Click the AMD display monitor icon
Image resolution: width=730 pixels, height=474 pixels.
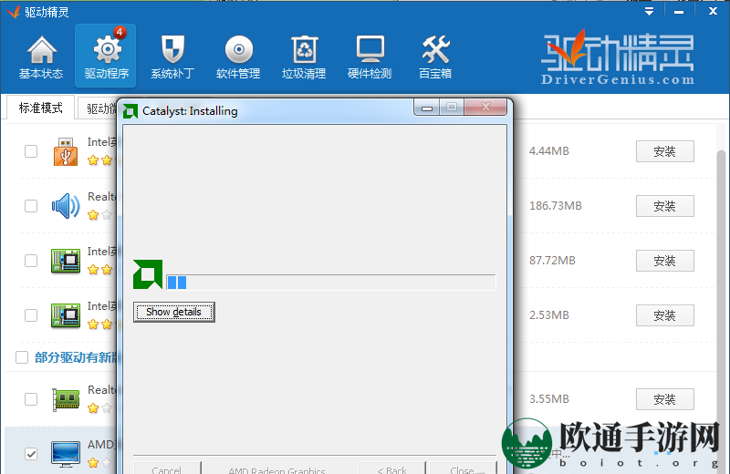(66, 454)
